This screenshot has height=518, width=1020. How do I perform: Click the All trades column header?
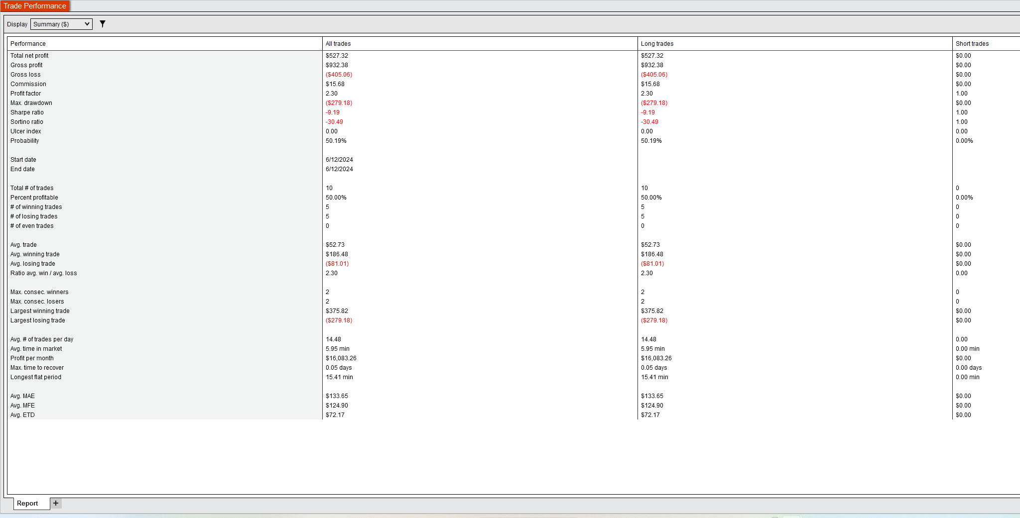click(480, 44)
